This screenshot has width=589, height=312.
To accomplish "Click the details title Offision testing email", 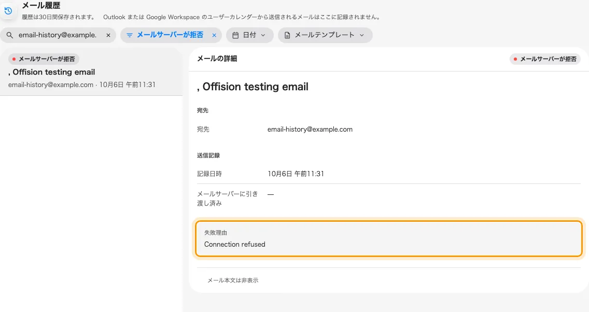I will (x=253, y=87).
